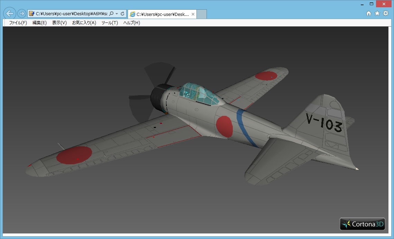Click the search magnifier in address bar

pyautogui.click(x=111, y=14)
